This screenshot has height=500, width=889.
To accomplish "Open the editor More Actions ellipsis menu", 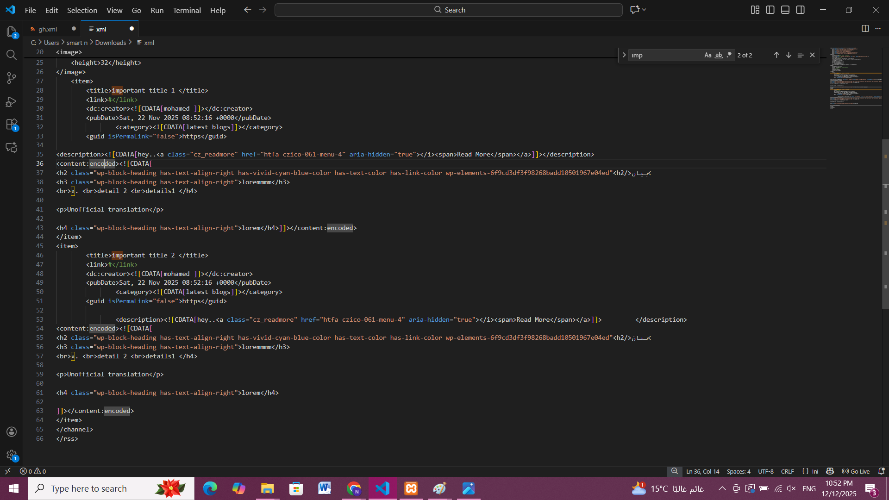I will [878, 29].
